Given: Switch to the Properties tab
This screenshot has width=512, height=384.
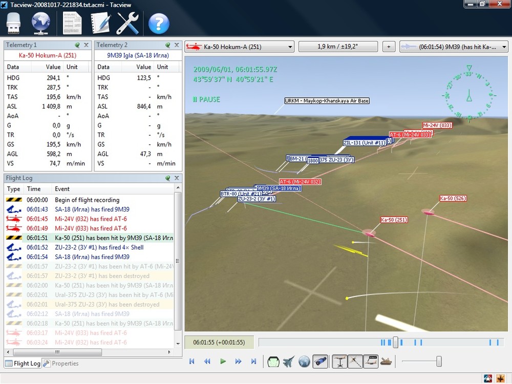Looking at the screenshot, I should pyautogui.click(x=61, y=364).
